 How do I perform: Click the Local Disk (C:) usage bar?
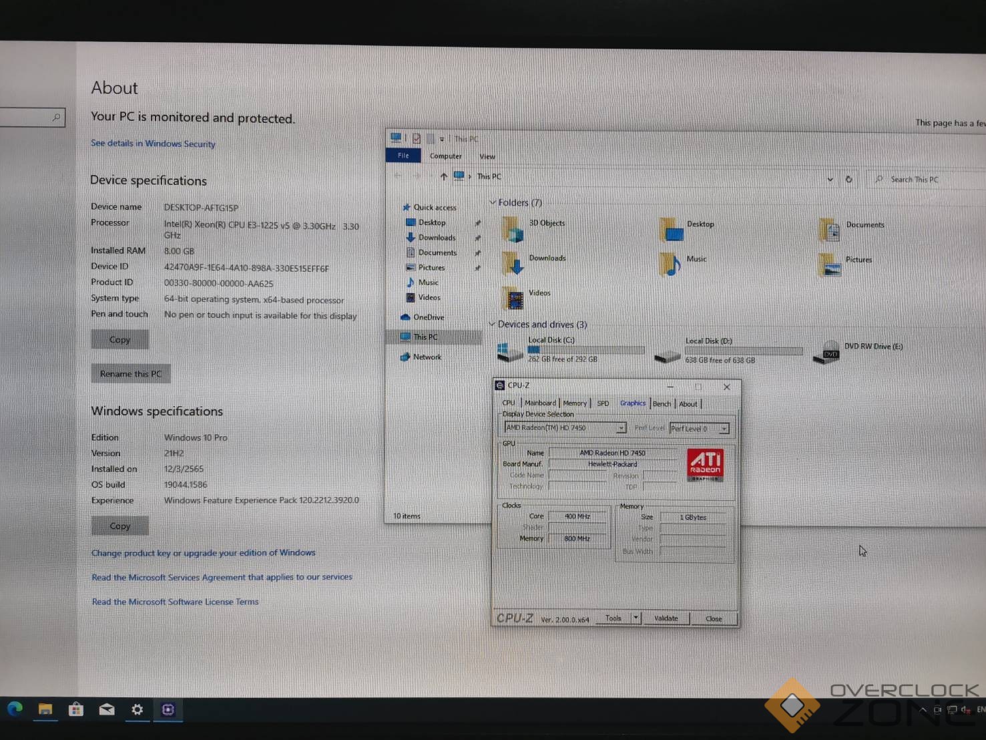(586, 349)
